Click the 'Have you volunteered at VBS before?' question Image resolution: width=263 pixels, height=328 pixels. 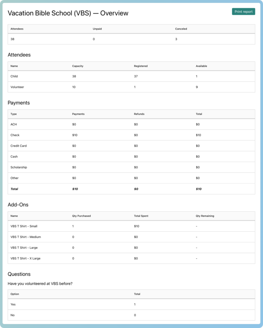point(41,283)
